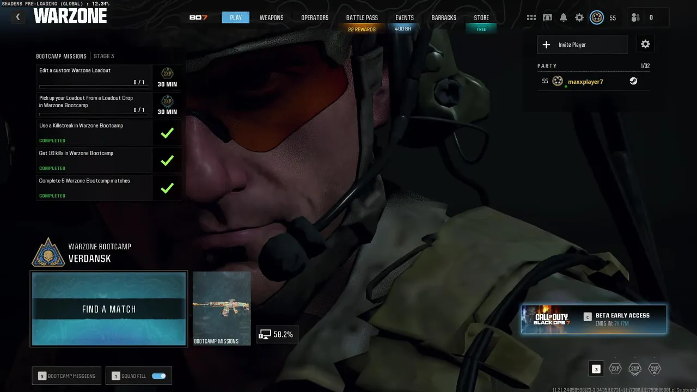Viewport: 697px width, 392px height.
Task: Open the Battle Pass tab
Action: [362, 17]
